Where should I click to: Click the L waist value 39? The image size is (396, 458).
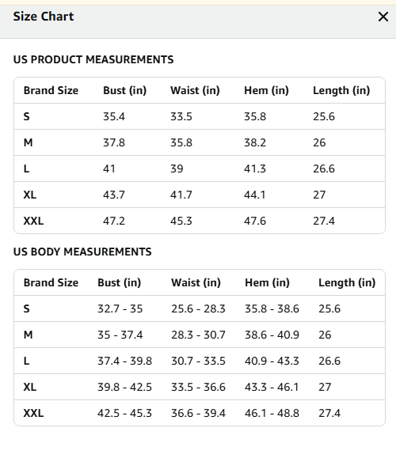point(177,168)
